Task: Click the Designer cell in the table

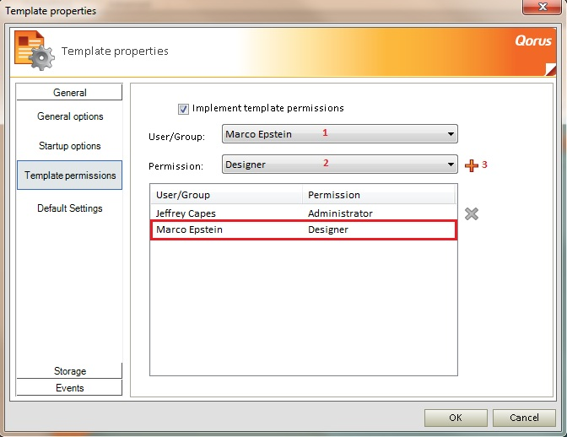Action: coord(328,229)
